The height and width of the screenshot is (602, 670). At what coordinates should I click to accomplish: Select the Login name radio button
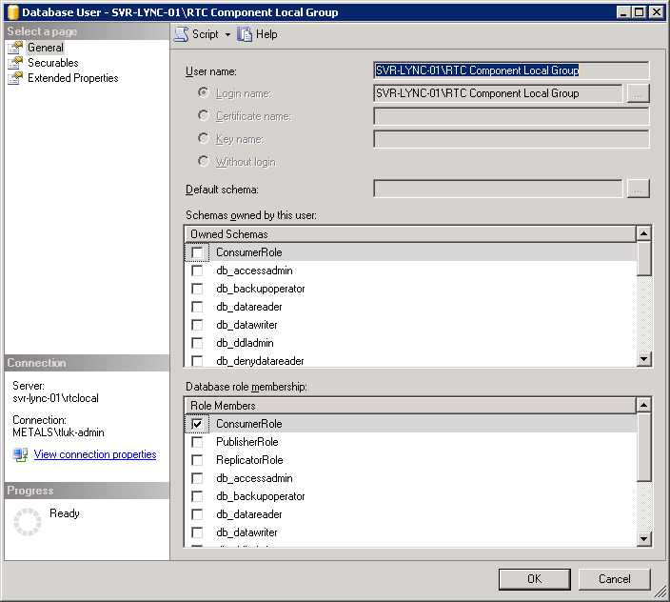pyautogui.click(x=204, y=92)
